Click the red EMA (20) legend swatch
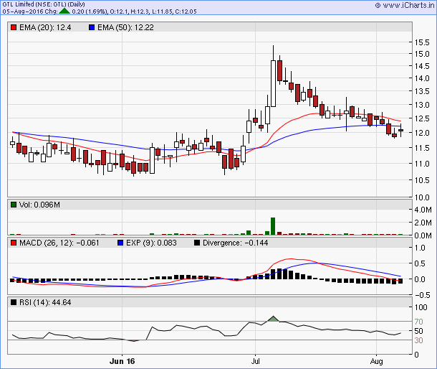 pos(14,27)
